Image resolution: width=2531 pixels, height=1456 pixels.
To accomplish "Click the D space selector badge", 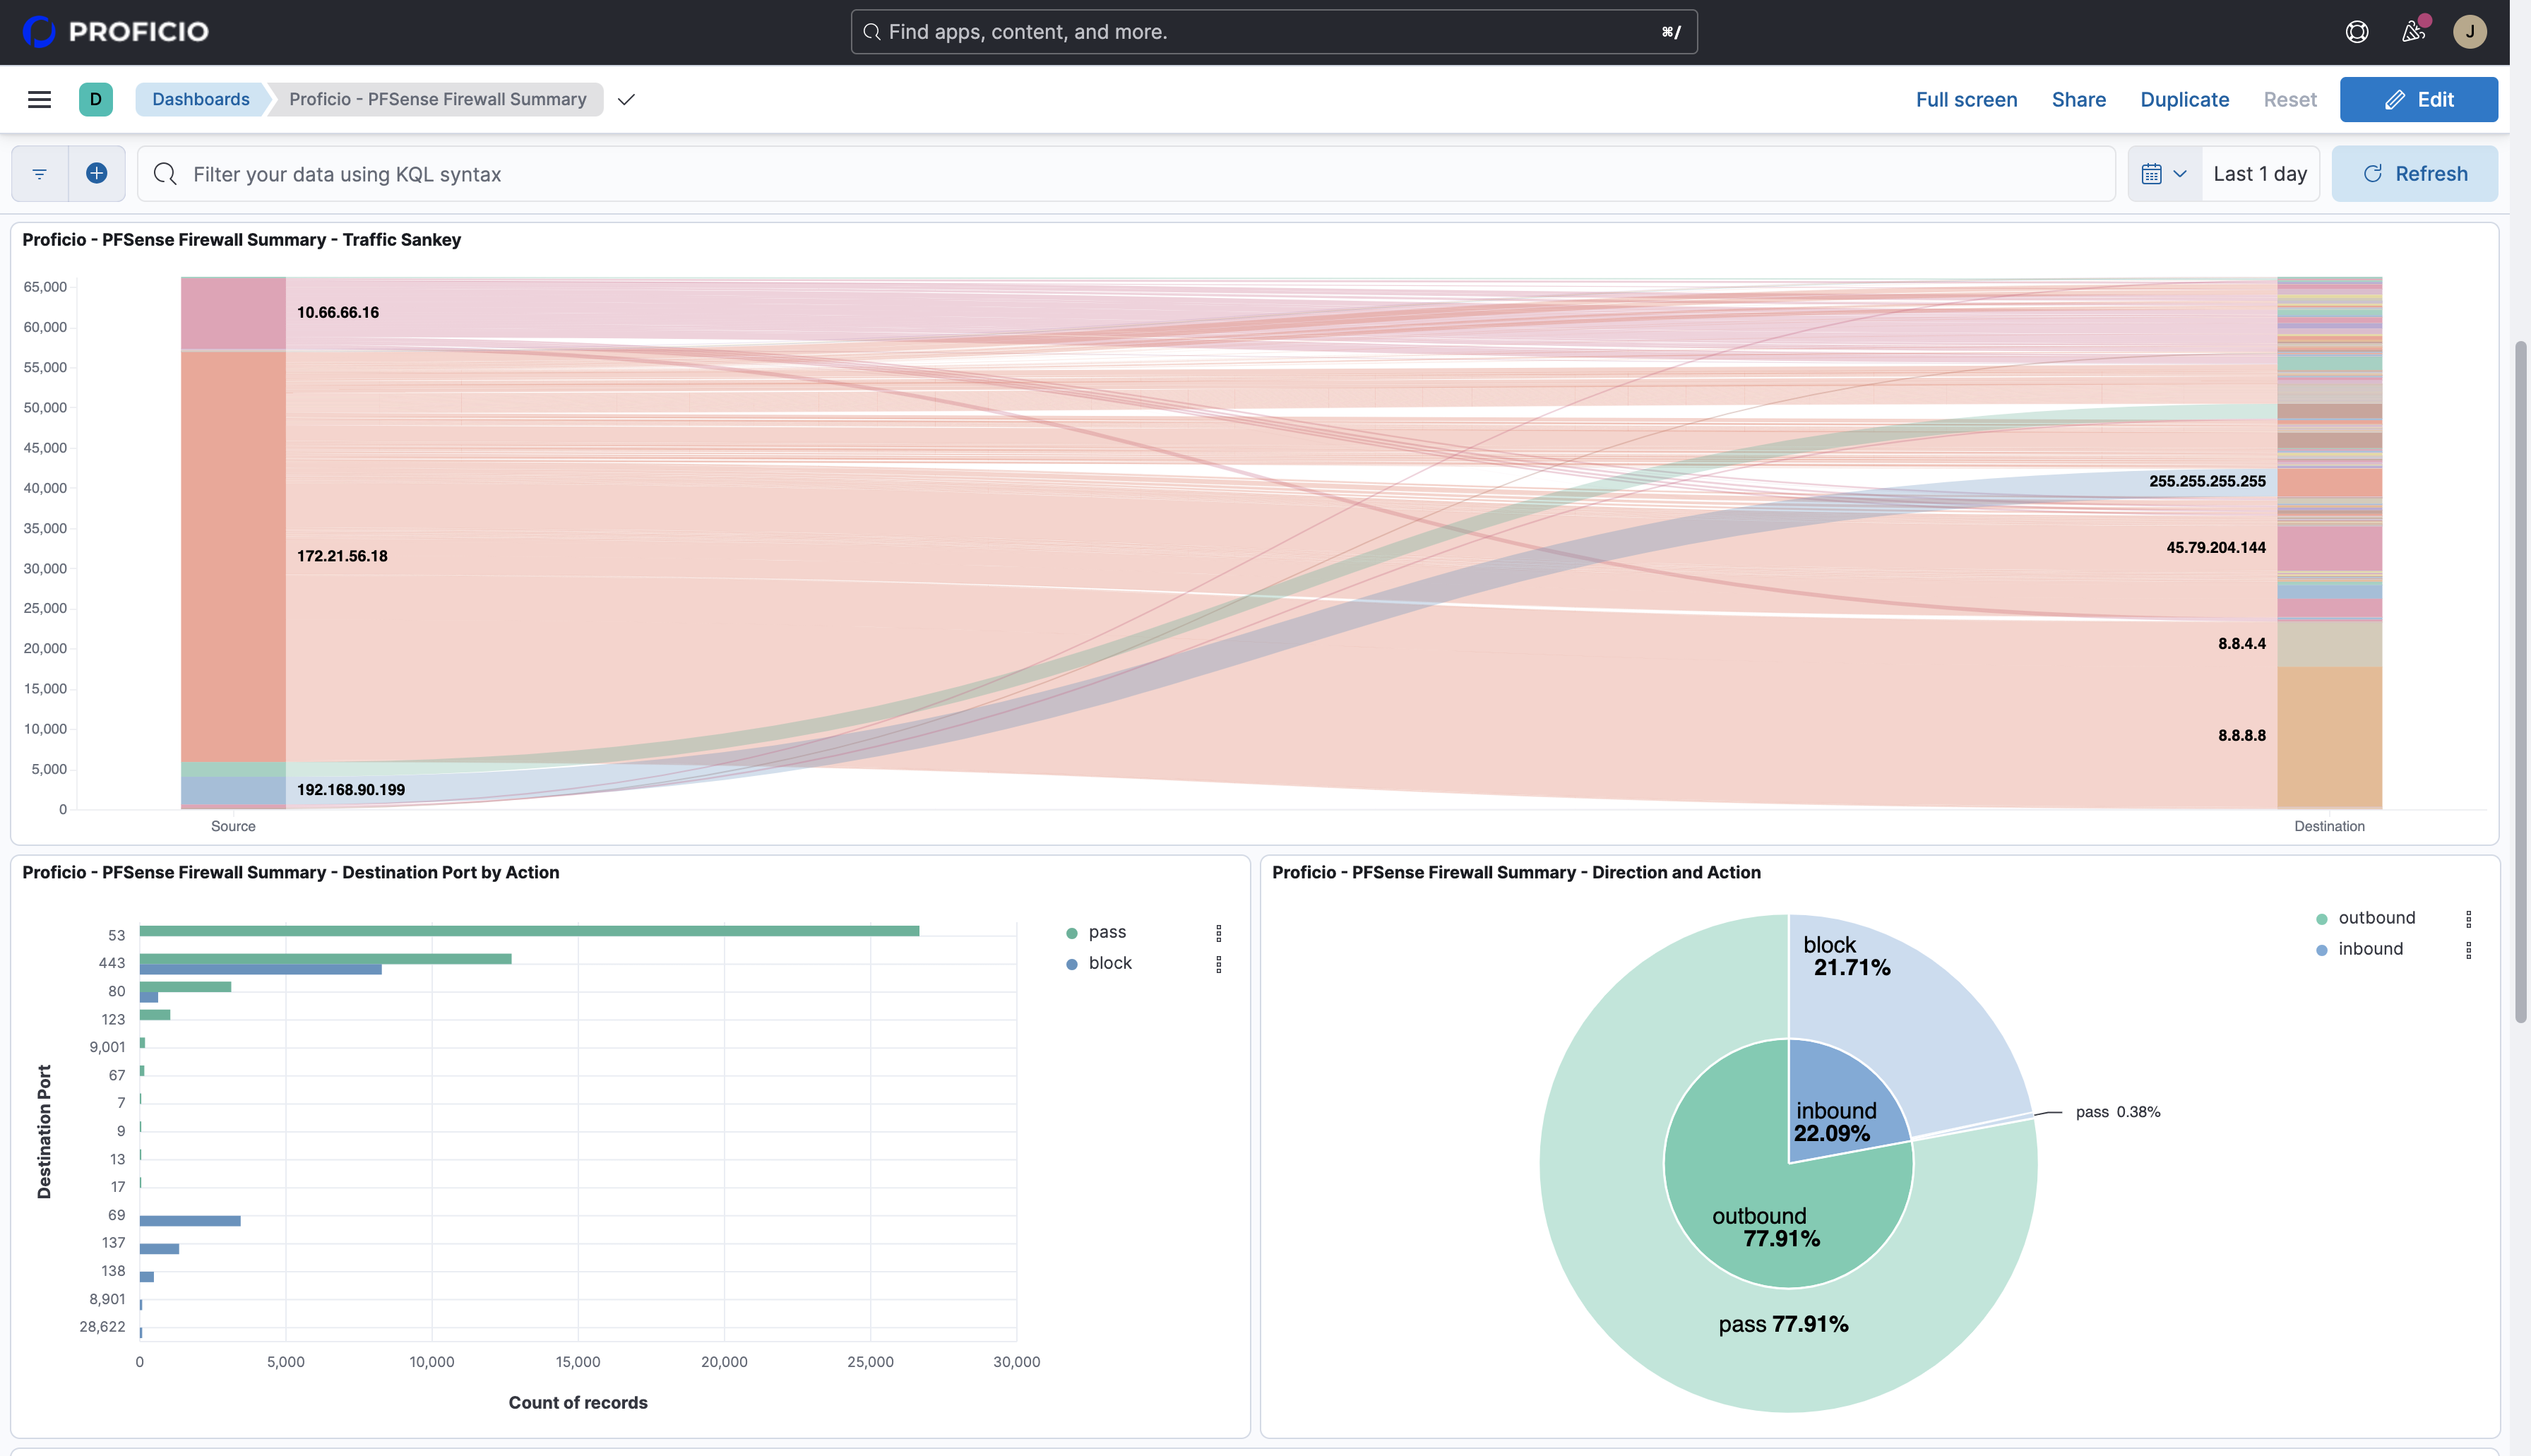I will click(96, 99).
